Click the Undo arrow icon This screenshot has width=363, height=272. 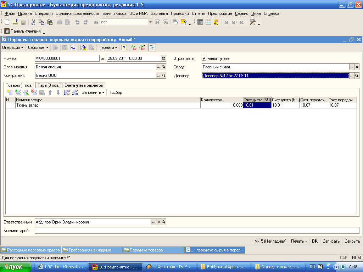click(78, 22)
